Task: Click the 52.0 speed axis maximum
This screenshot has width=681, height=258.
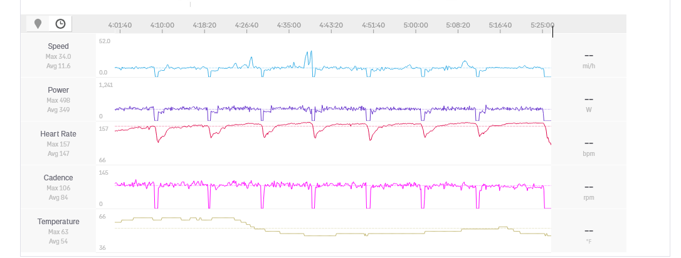Action: pyautogui.click(x=105, y=41)
